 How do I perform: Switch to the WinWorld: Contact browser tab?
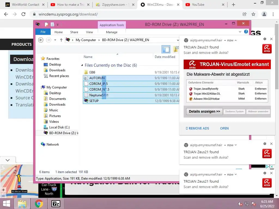(x=25, y=5)
